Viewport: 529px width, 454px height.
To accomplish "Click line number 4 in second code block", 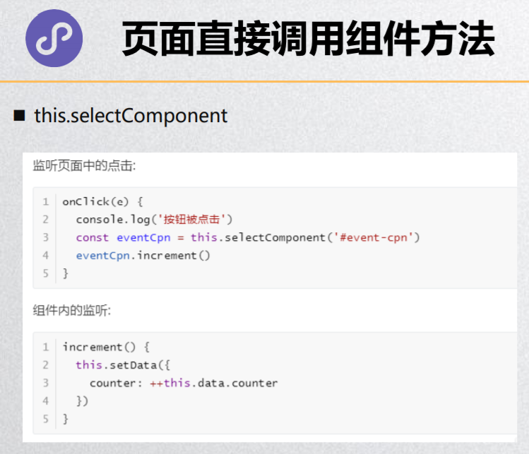I will (45, 401).
